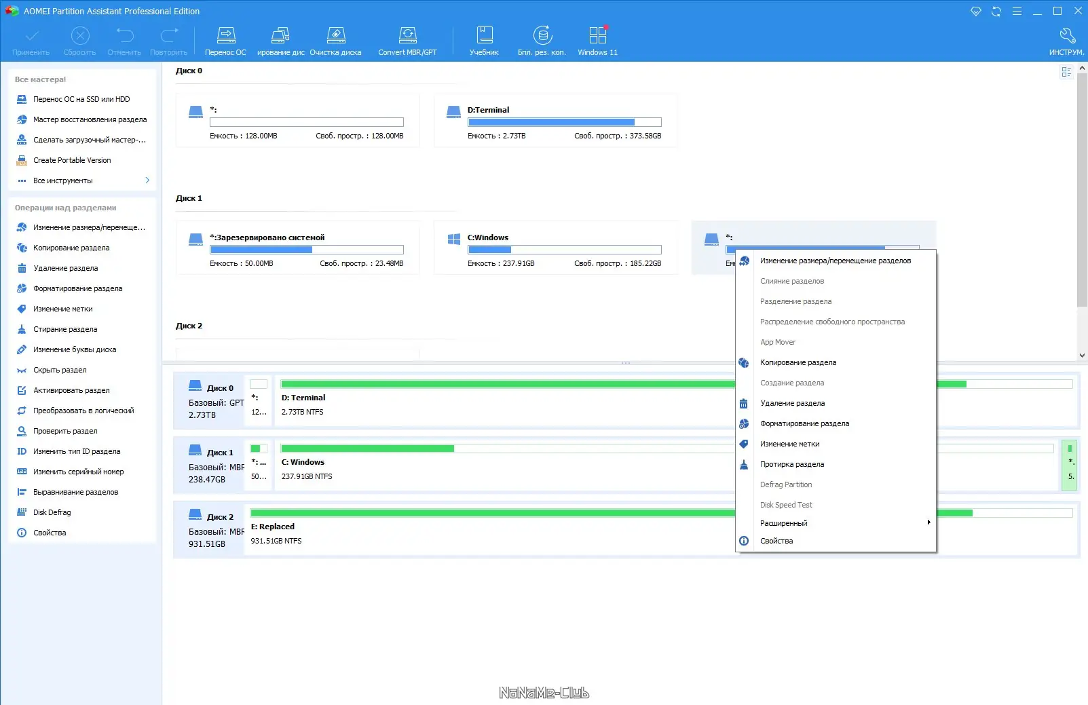1088x705 pixels.
Task: Select Форматирование раздела in context menu
Action: [x=836, y=423]
